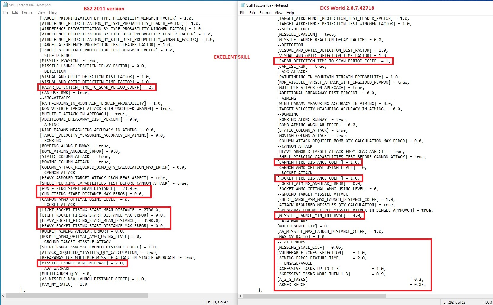Viewport: 493px width, 305px height.
Task: Open View menu in left Notepad window
Action: tap(41, 12)
